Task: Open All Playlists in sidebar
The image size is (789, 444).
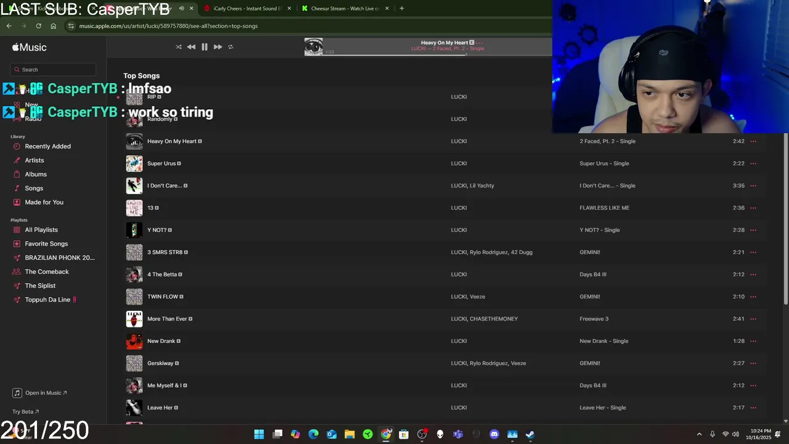Action: (x=41, y=230)
